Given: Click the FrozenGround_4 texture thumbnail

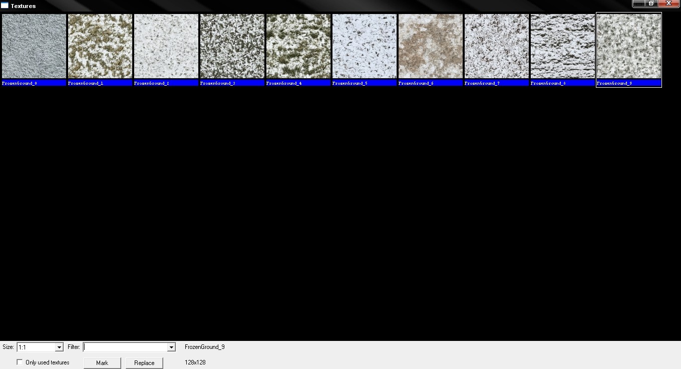Looking at the screenshot, I should (298, 46).
